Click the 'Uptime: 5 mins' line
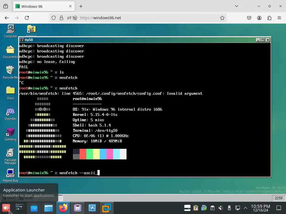The height and width of the screenshot is (214, 286). (x=88, y=120)
